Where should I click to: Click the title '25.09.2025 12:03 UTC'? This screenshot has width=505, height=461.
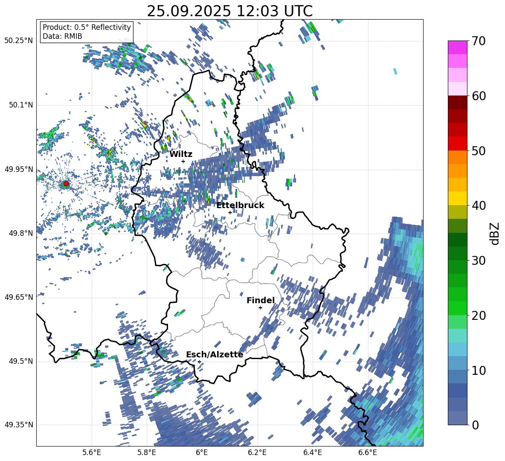point(230,11)
